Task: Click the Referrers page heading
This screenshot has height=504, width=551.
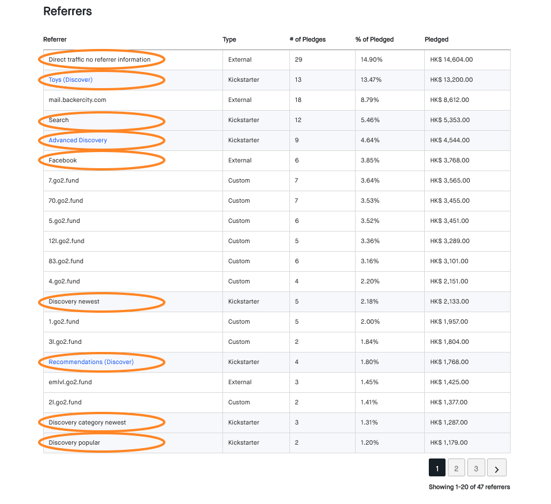Action: (67, 11)
